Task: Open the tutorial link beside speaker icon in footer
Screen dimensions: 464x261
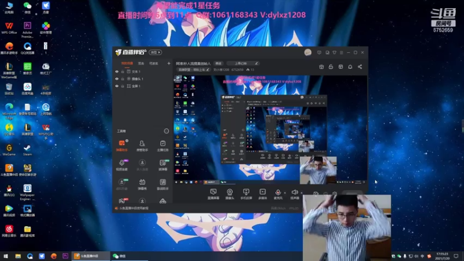Action: tap(133, 208)
